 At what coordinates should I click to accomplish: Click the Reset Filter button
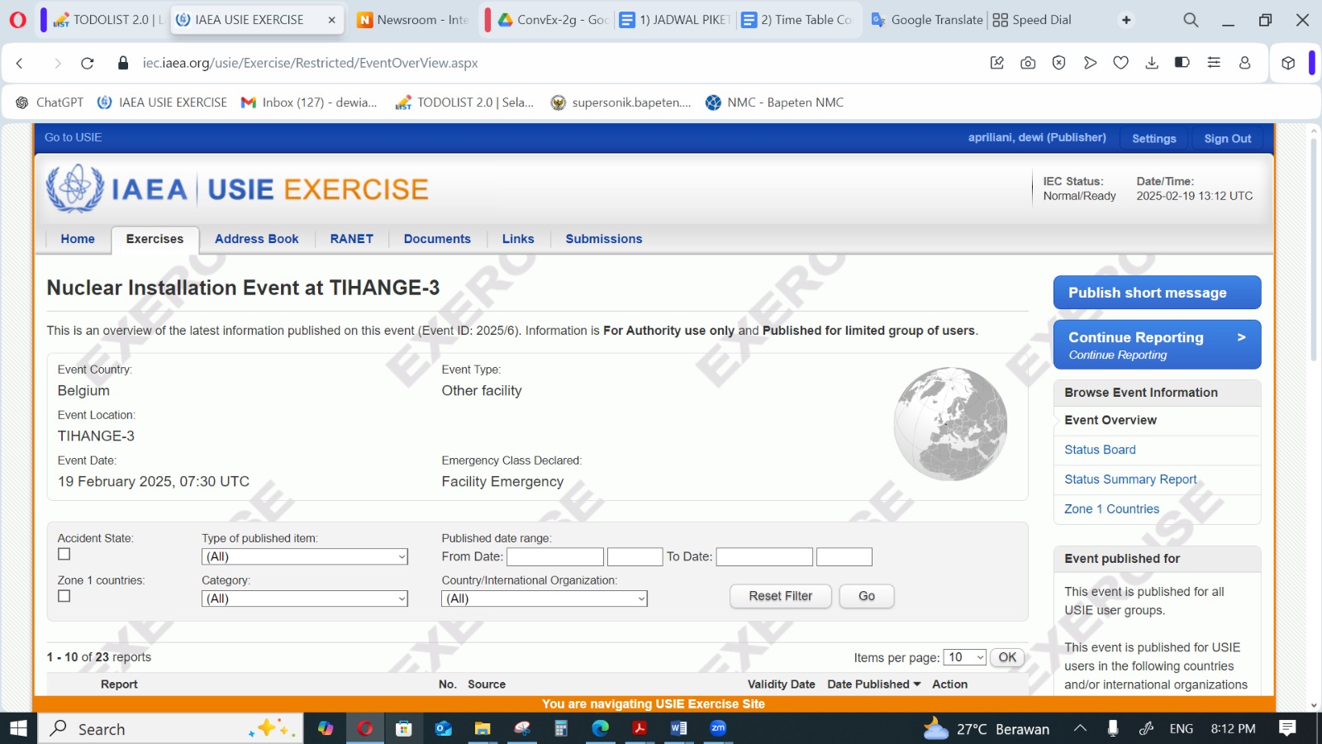[x=781, y=596]
